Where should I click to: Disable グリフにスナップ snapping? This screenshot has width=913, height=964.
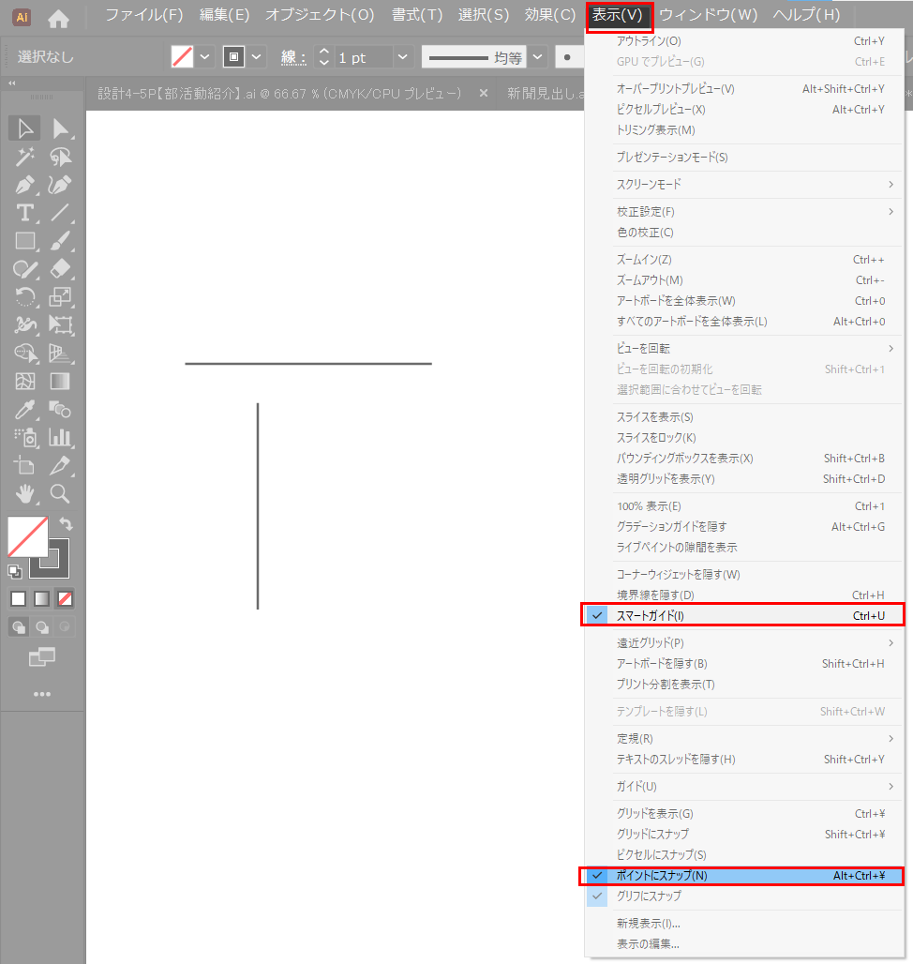point(649,896)
